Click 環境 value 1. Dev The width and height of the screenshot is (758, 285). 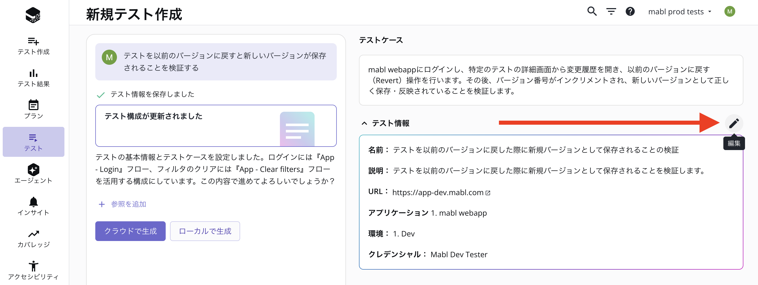pos(404,234)
